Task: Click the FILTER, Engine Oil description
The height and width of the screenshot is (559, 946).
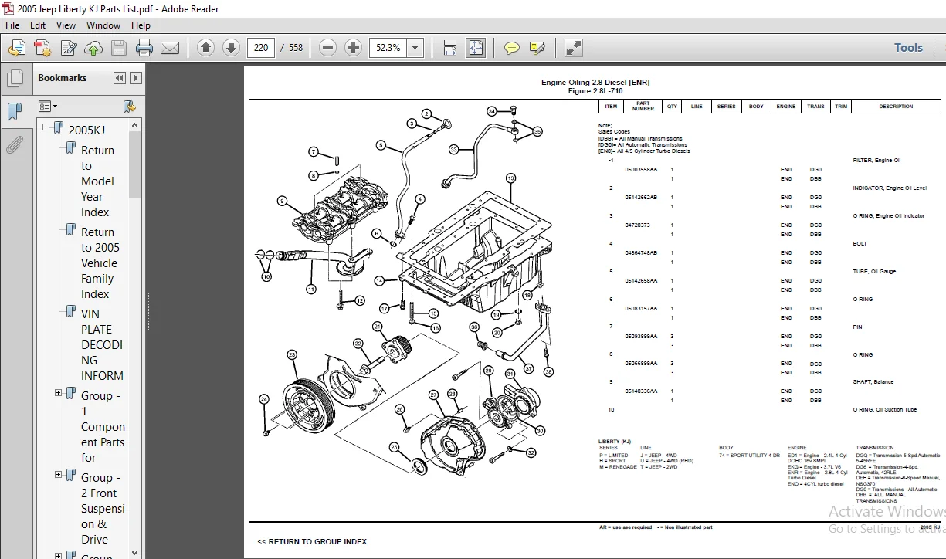Action: (x=876, y=161)
